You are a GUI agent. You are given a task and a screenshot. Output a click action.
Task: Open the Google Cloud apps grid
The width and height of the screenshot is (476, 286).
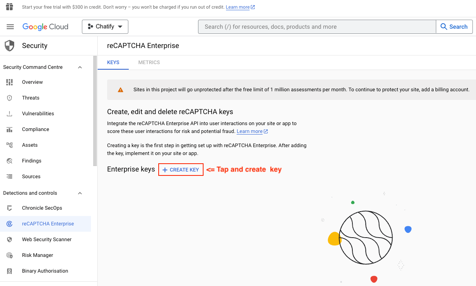pos(9,7)
